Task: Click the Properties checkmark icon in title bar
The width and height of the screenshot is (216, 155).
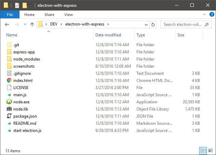Action: 17,5
